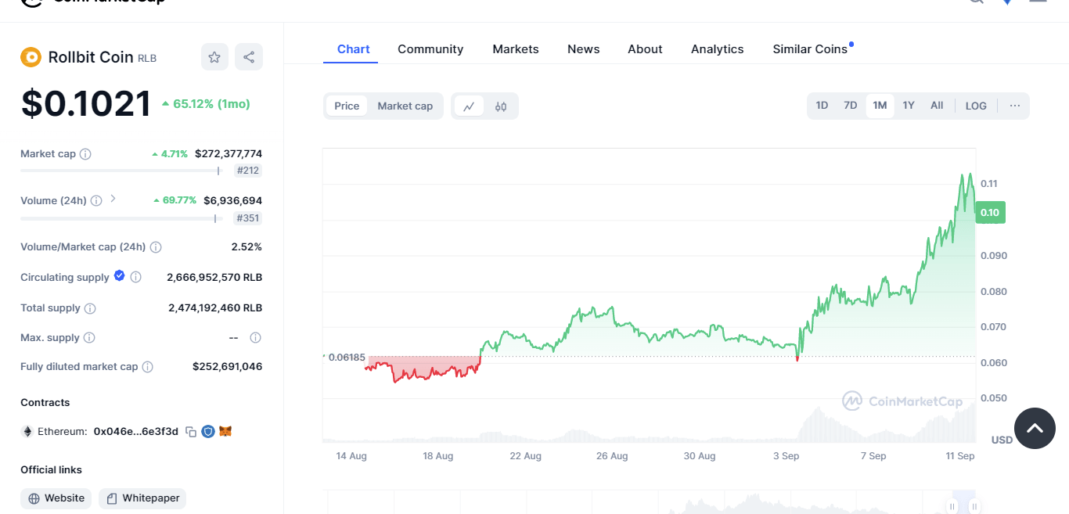Set chart range to All

click(937, 106)
